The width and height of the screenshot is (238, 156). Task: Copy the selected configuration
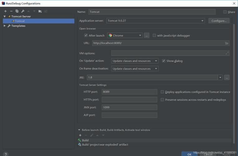[x=17, y=11]
